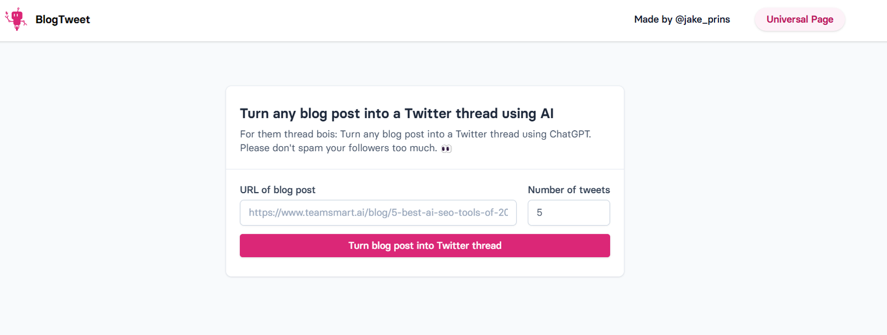Click "For them thread bois:" in description
This screenshot has width=887, height=335.
coord(288,134)
